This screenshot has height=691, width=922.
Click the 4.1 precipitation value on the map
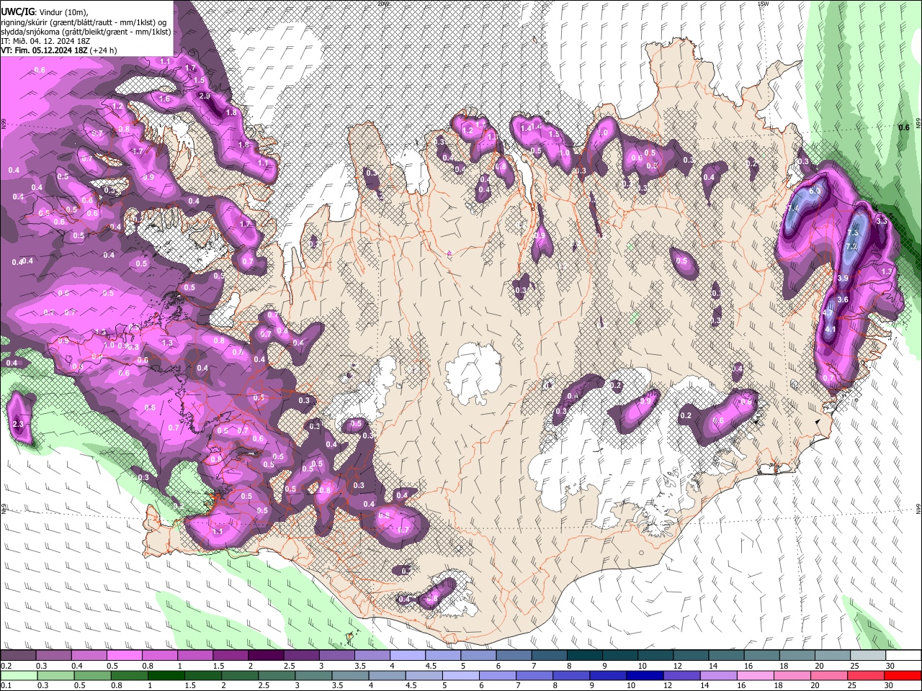click(830, 330)
